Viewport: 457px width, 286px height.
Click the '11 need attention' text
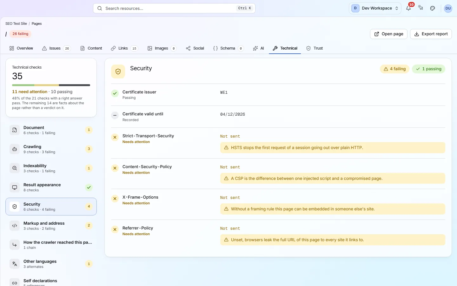coord(30,92)
